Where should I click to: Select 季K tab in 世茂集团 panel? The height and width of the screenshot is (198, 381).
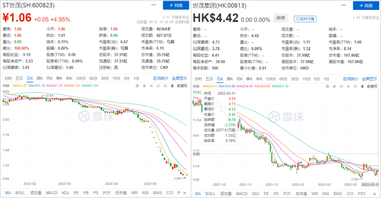pos(250,79)
